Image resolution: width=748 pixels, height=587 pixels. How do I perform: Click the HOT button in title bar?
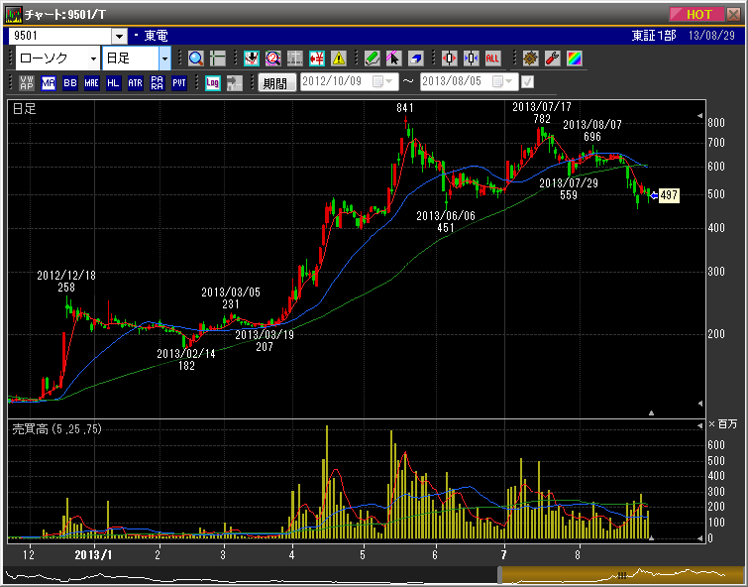[x=698, y=14]
